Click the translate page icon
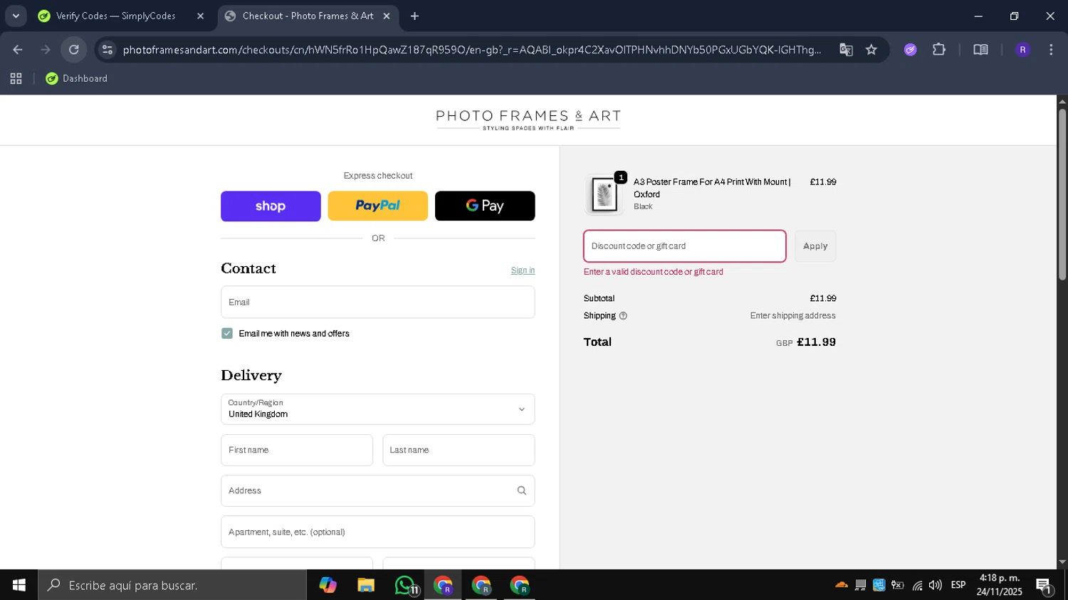 (846, 50)
